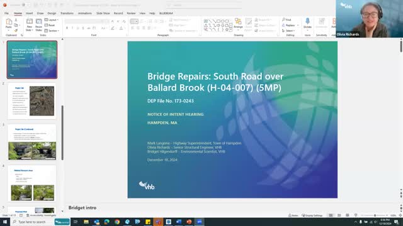
Task: Select slide 2 thumbnail with rocky photo
Action: [x=32, y=101]
